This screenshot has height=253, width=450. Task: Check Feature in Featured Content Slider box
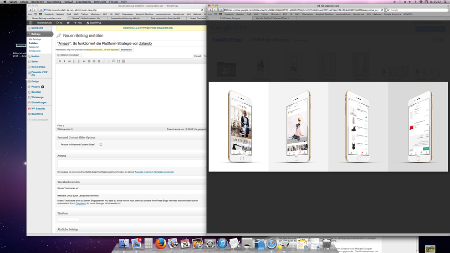101,145
